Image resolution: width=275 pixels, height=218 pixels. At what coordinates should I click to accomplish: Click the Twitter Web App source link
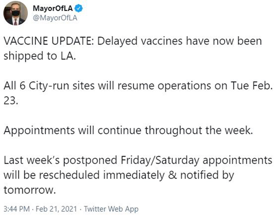coord(111,209)
